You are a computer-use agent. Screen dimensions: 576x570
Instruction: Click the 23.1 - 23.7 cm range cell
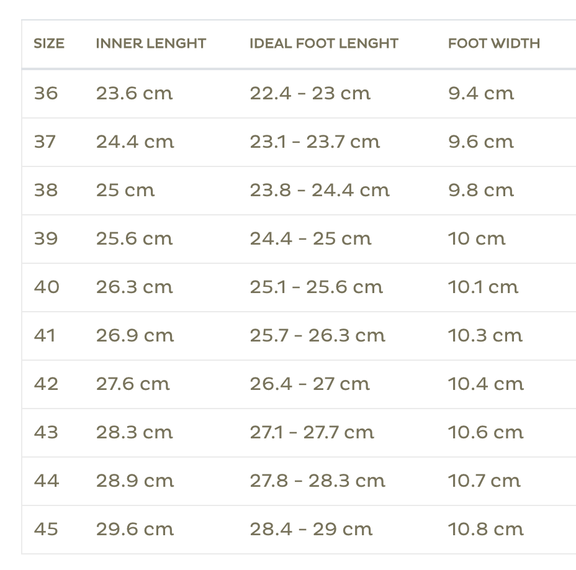315,142
